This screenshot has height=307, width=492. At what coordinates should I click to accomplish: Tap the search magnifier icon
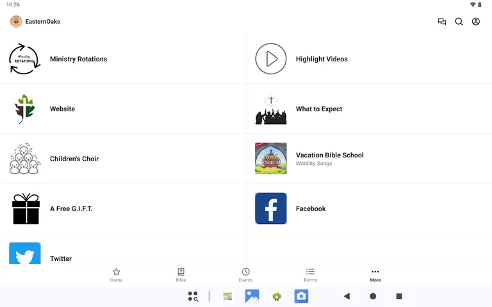tap(459, 21)
